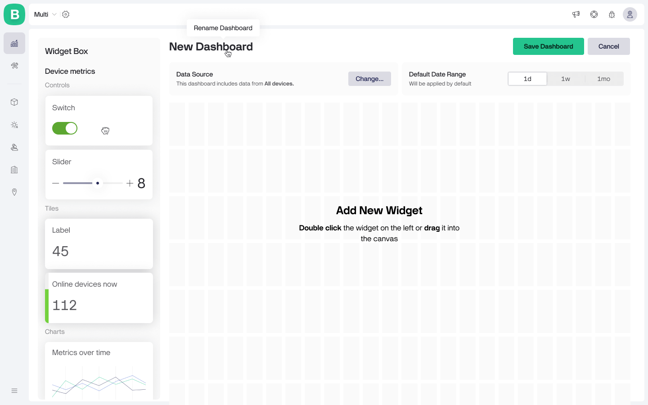Click the Charts section label
Viewport: 648px width, 405px height.
(55, 332)
